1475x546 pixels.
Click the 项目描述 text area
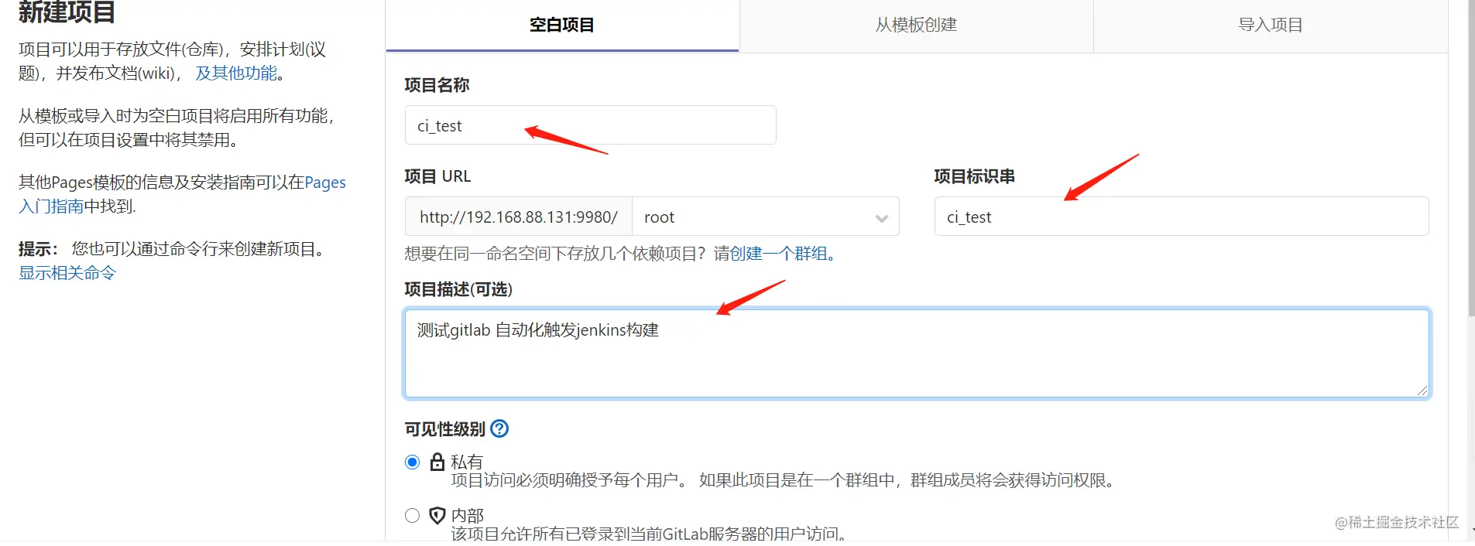[x=917, y=353]
